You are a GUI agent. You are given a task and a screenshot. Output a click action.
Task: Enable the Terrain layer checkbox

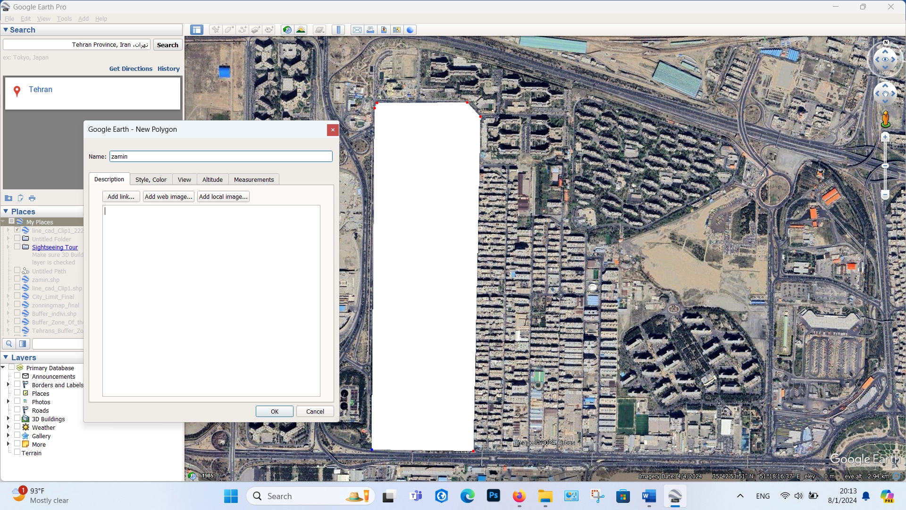pyautogui.click(x=17, y=452)
